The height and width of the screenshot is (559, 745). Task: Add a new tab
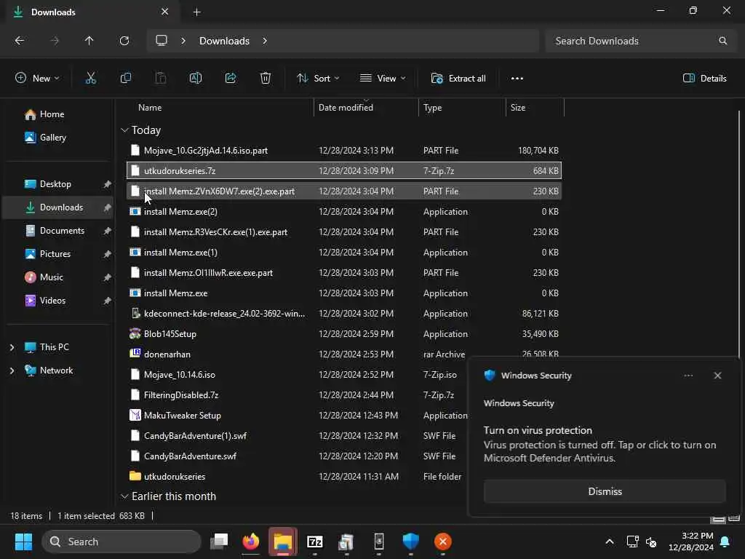(196, 12)
